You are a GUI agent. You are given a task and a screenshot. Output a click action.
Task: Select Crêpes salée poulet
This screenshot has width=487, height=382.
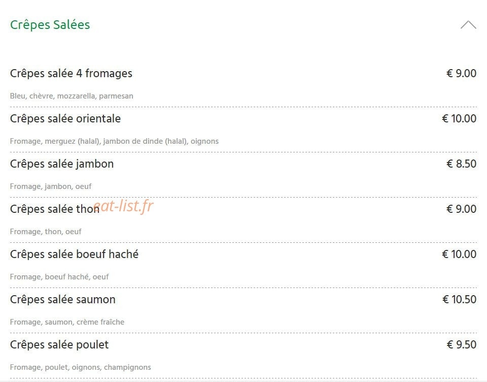pyautogui.click(x=59, y=344)
